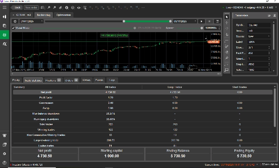Click the toolbar icon with padlock

[85, 7]
